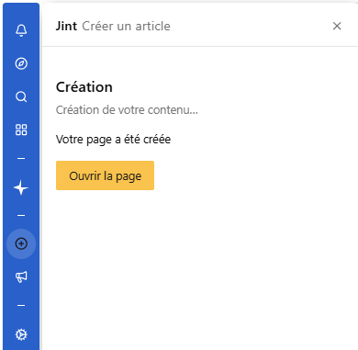
Task: Click the 'Créer un article' subtitle
Action: pyautogui.click(x=126, y=27)
